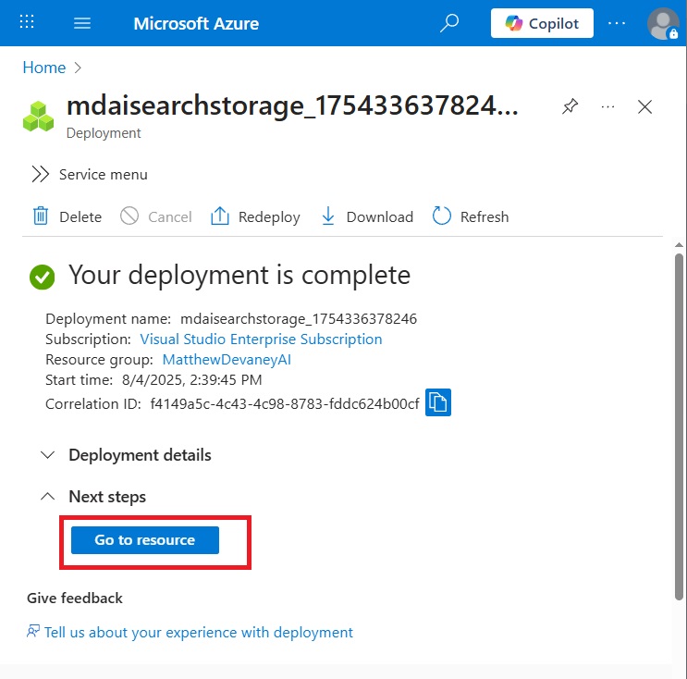Open the top bar more options ellipsis
This screenshot has width=687, height=679.
point(617,23)
